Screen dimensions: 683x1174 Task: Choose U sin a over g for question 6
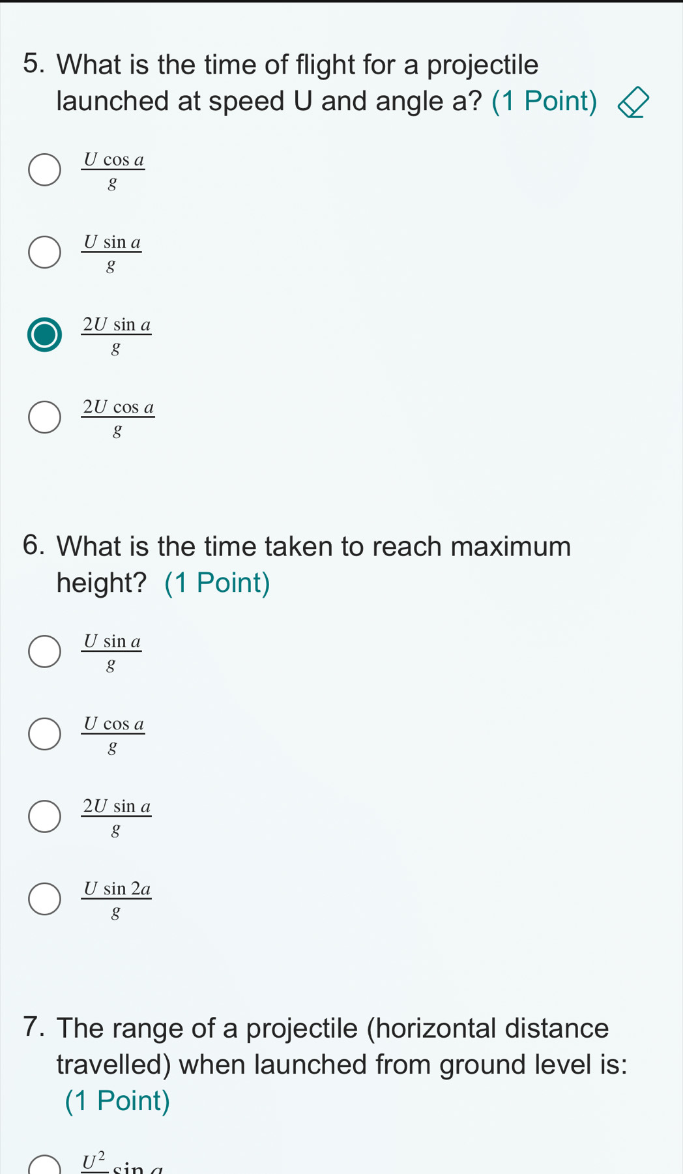pos(44,652)
